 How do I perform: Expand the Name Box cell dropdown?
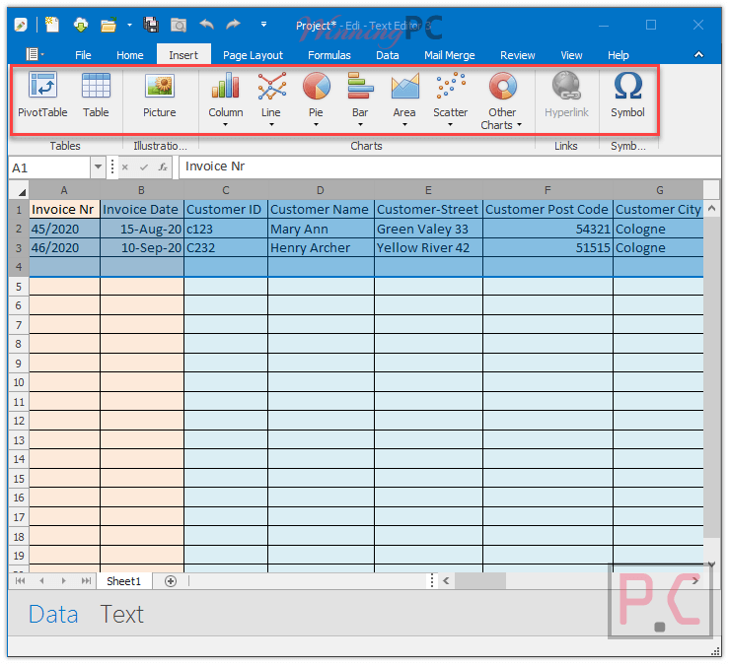(98, 167)
